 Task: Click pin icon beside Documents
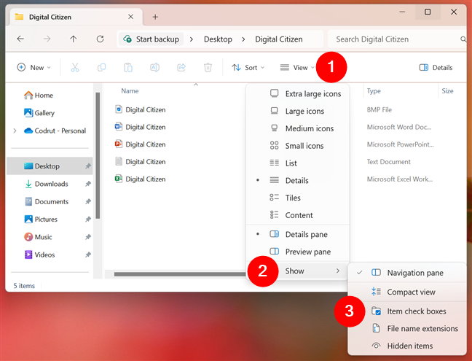[88, 201]
